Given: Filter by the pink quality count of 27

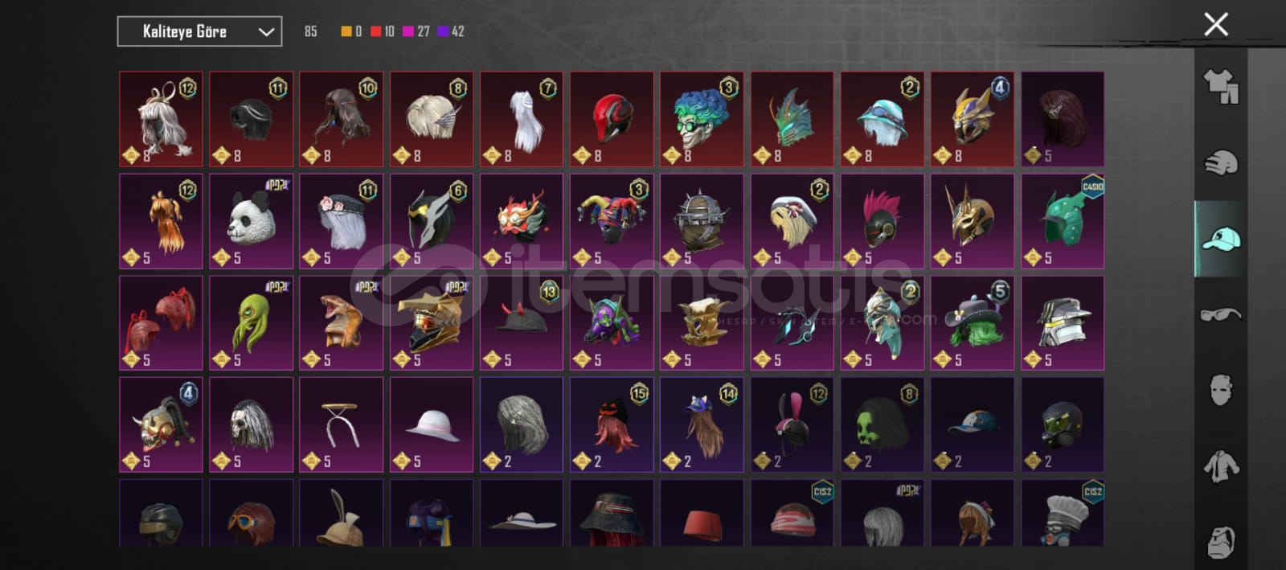Looking at the screenshot, I should click(416, 31).
